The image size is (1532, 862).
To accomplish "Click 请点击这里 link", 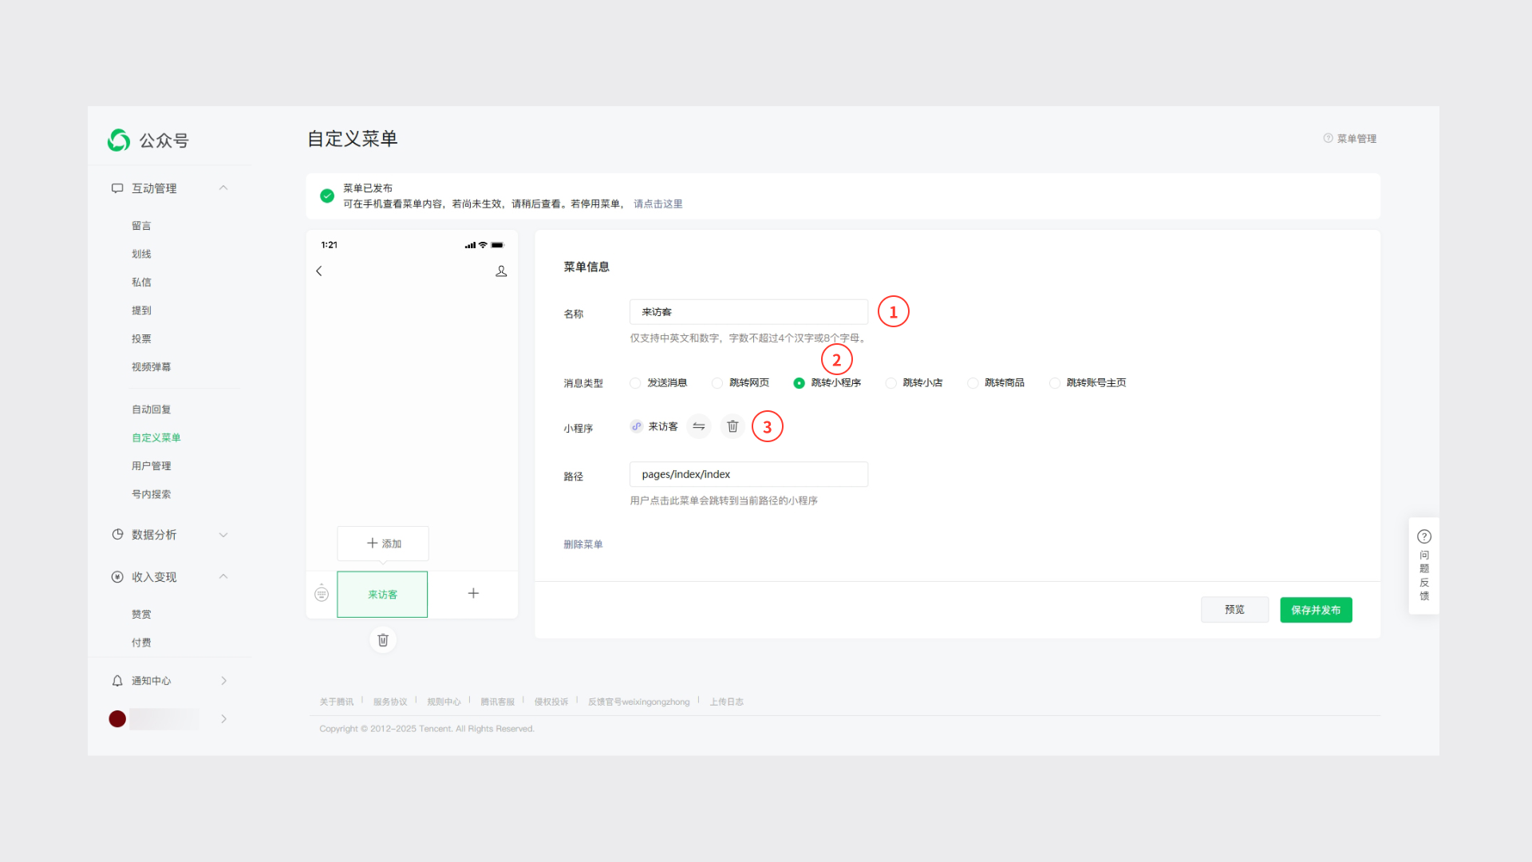I will (657, 204).
